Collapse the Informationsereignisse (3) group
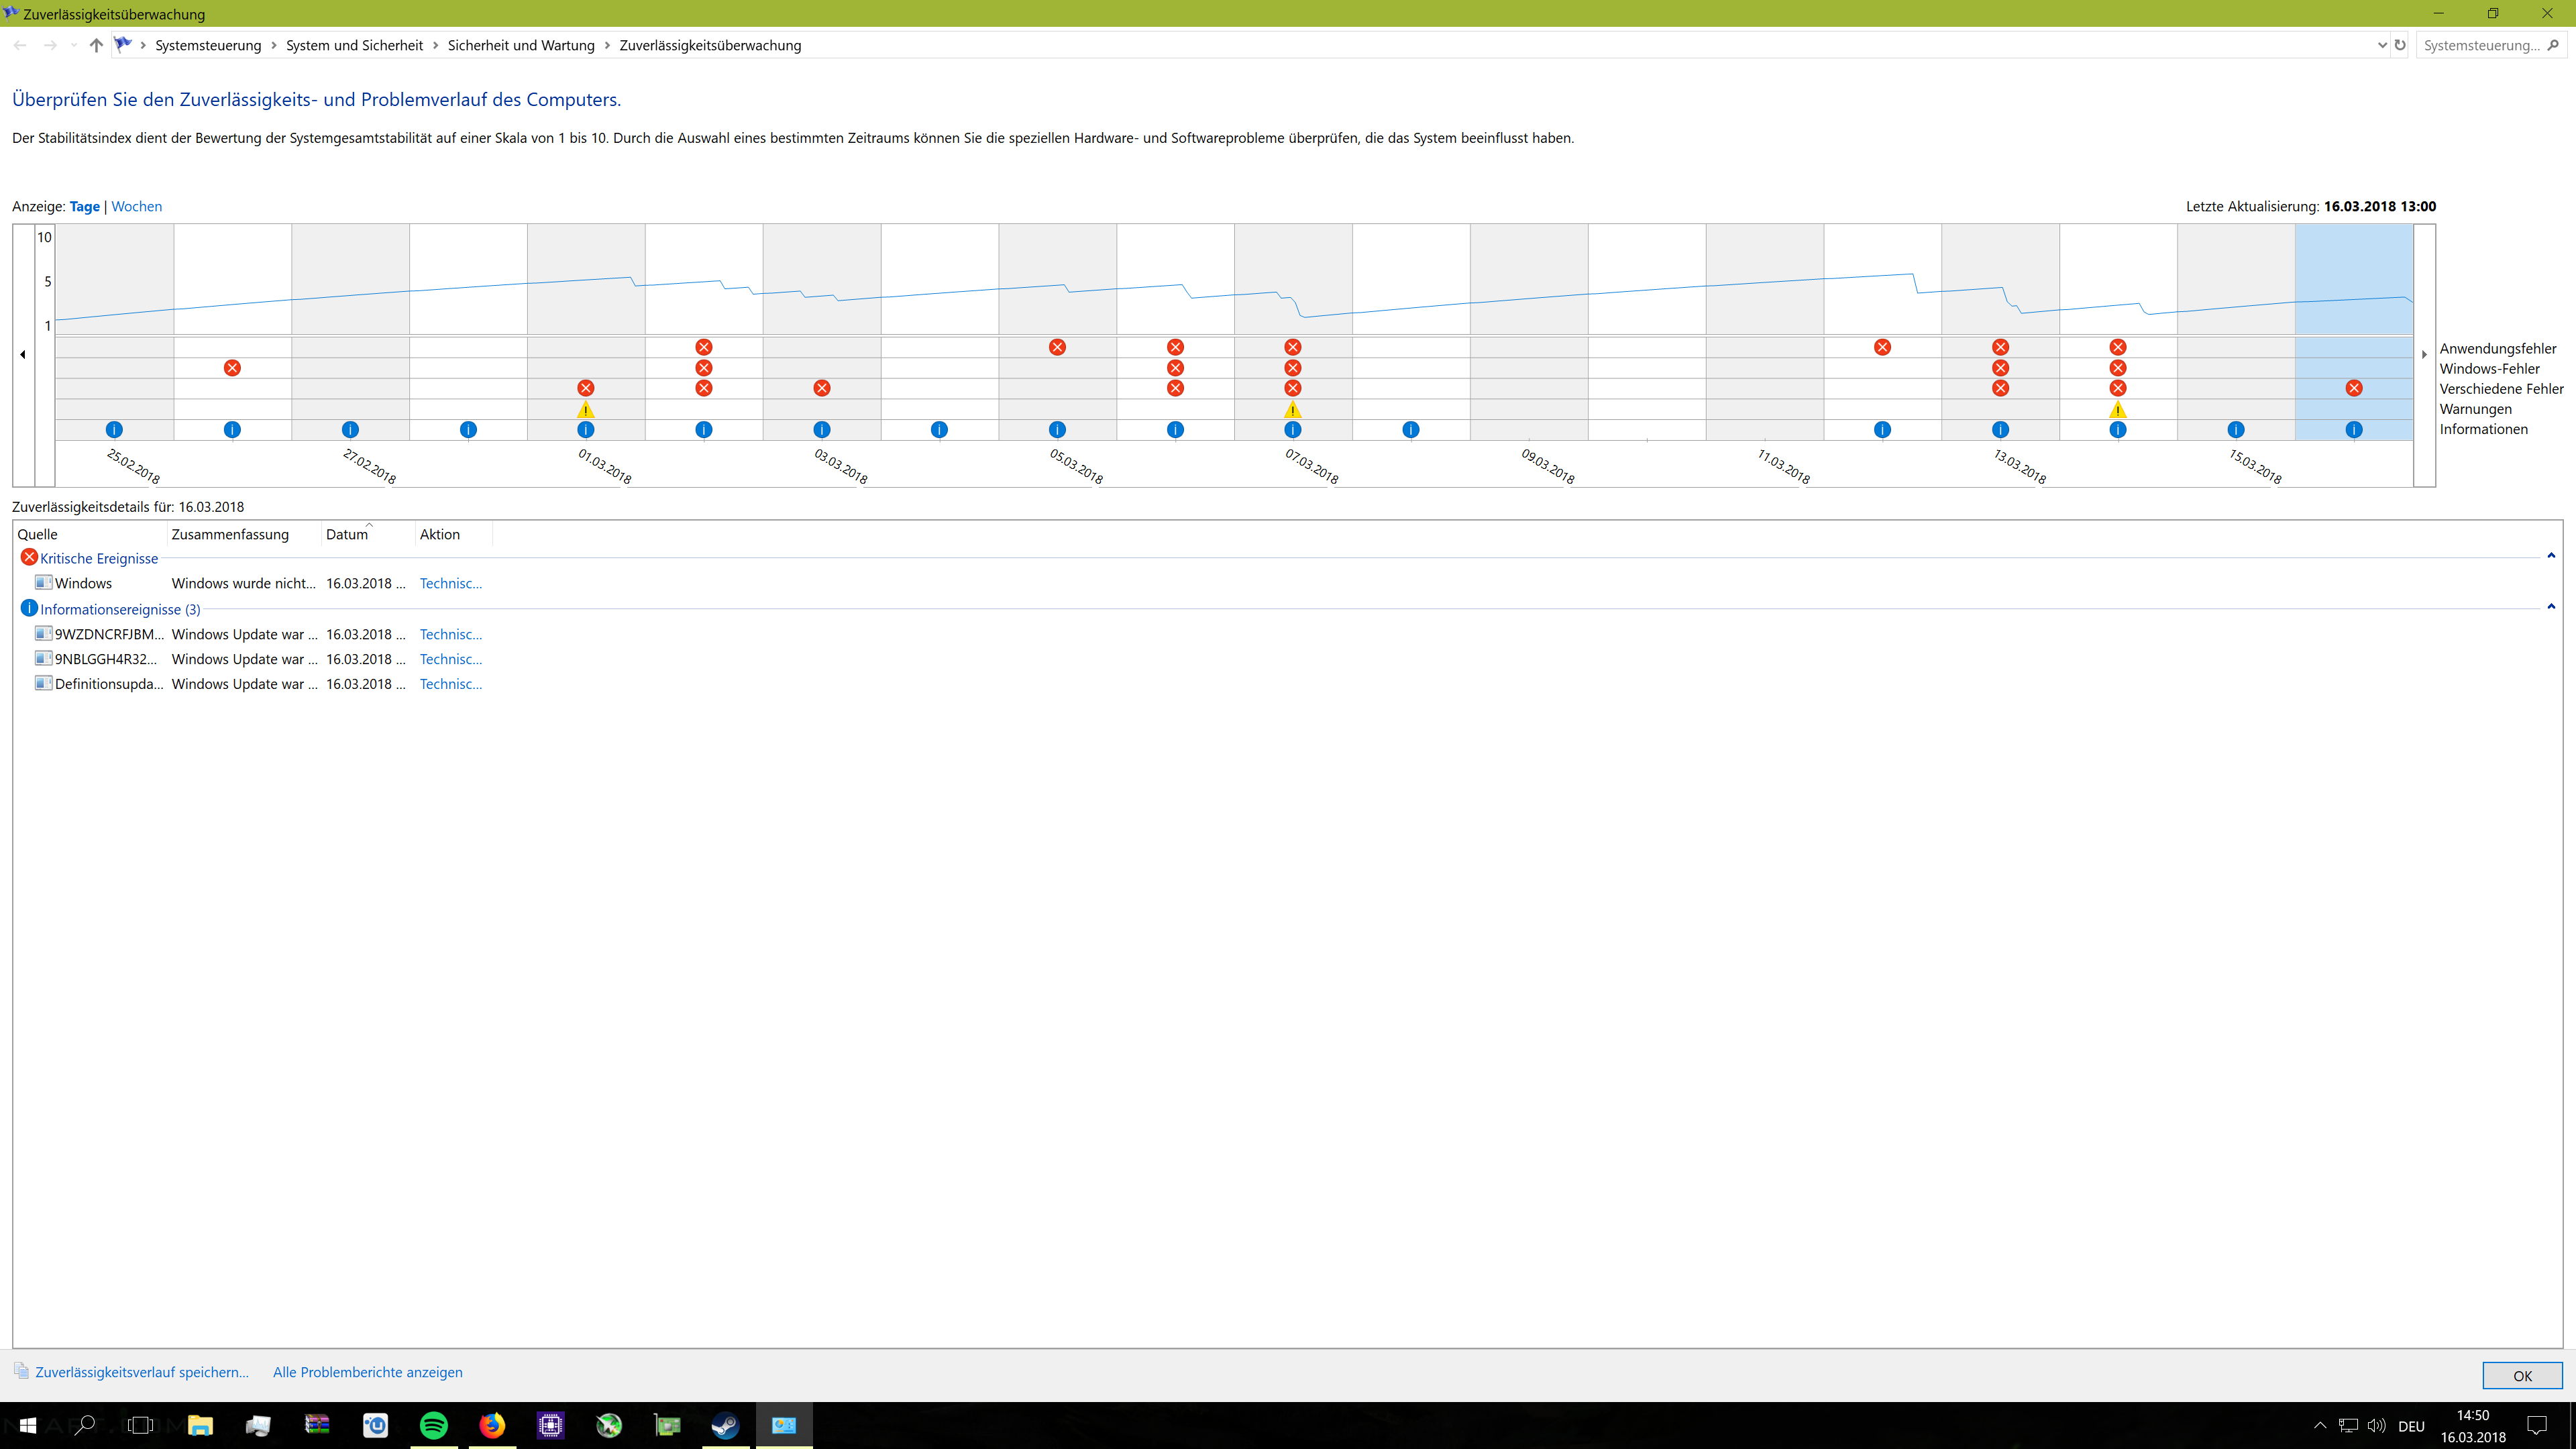 coord(2551,607)
